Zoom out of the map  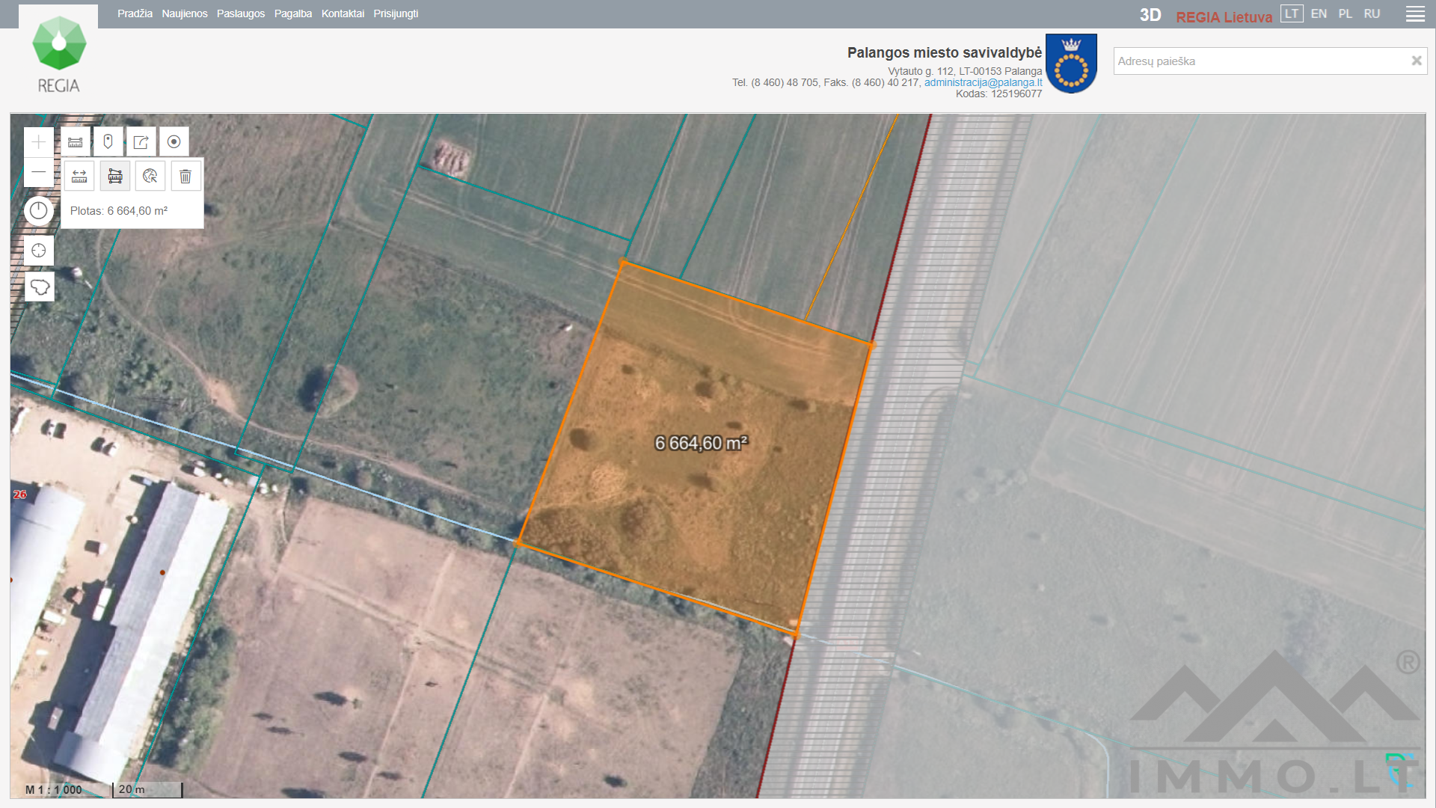coord(38,172)
